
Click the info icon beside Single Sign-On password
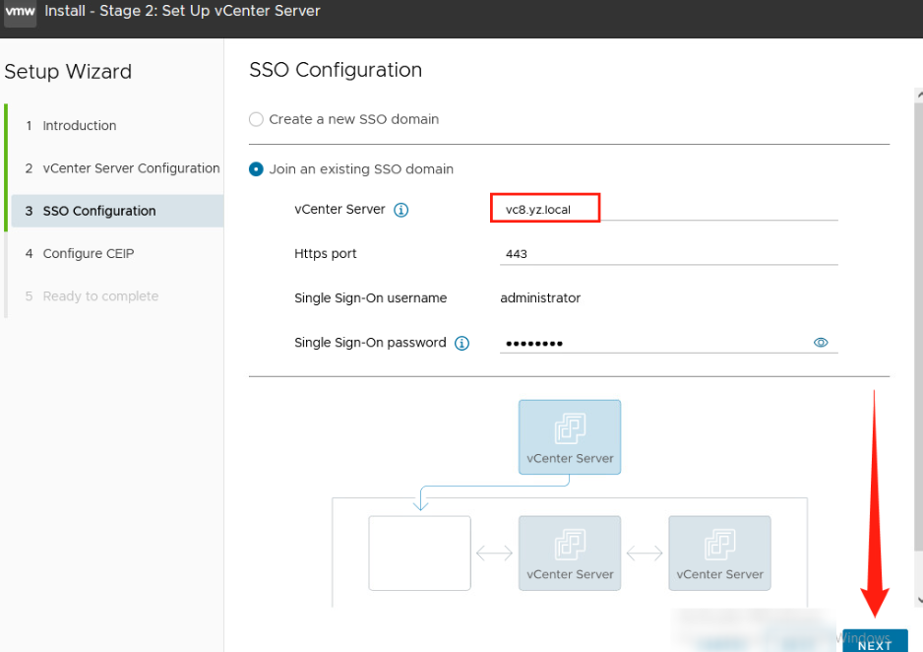[x=461, y=343]
